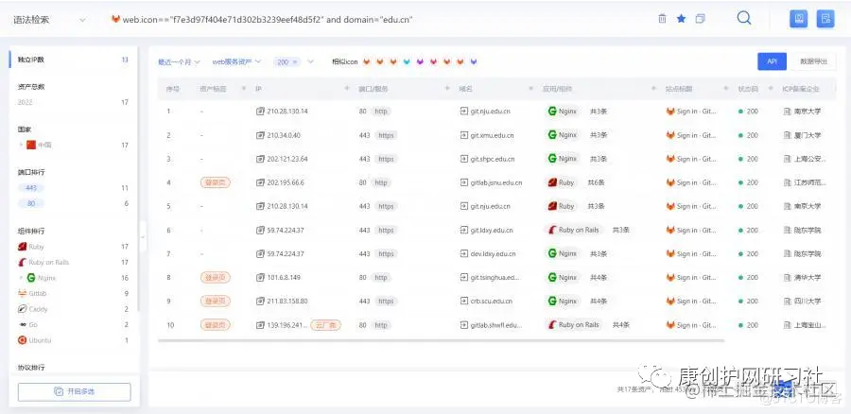Open filter icon on 资产标签 column header
The width and height of the screenshot is (851, 414).
click(243, 89)
